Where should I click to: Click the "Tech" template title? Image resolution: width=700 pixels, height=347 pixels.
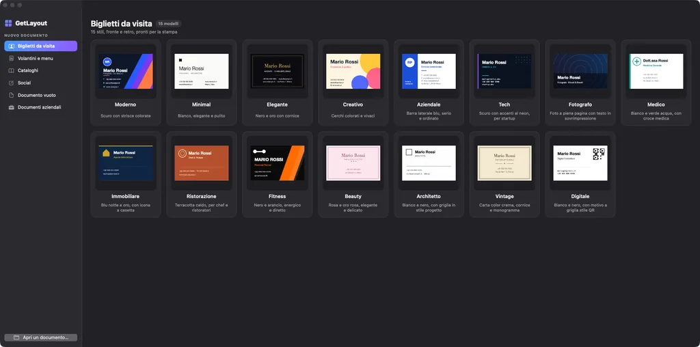(x=504, y=105)
